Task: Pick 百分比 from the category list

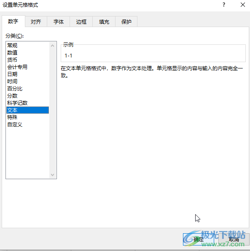Action: pyautogui.click(x=27, y=88)
